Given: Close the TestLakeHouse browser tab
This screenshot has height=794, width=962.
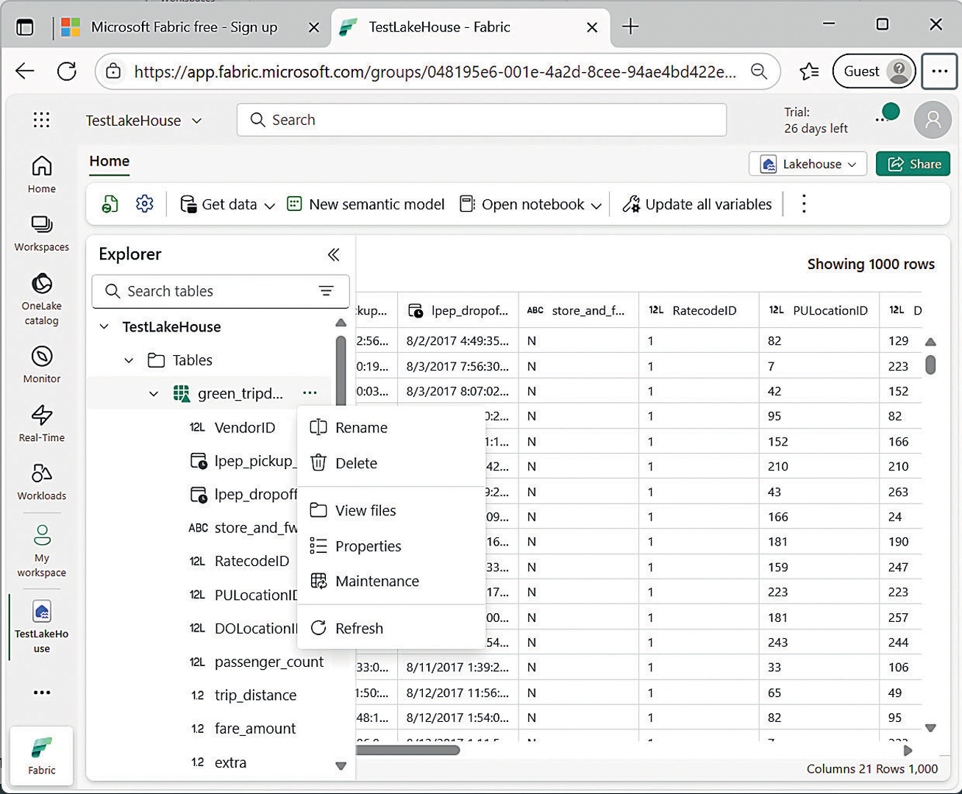Looking at the screenshot, I should point(592,27).
